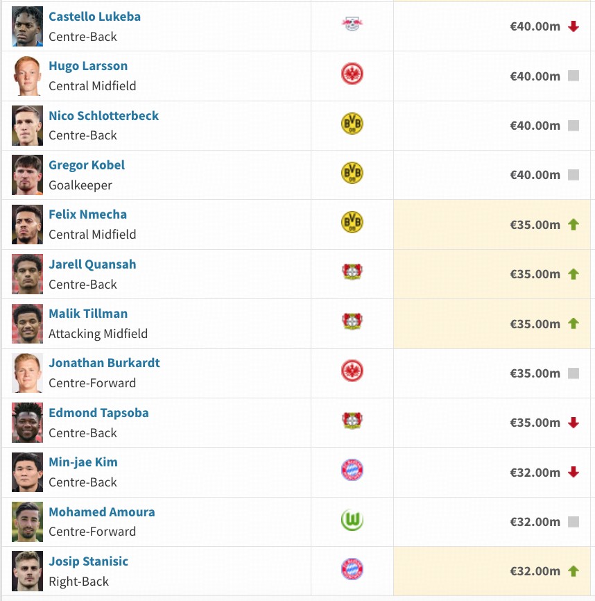Click Dortmund crest next to Nico Schlotterbeck
The height and width of the screenshot is (601, 595).
click(x=352, y=124)
